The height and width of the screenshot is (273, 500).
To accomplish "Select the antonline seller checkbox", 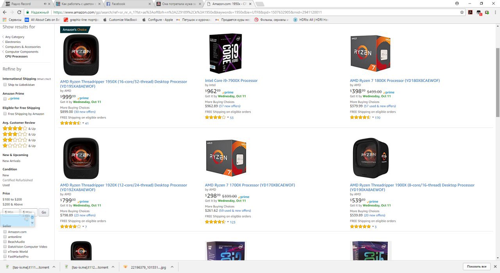I will click(5, 237).
